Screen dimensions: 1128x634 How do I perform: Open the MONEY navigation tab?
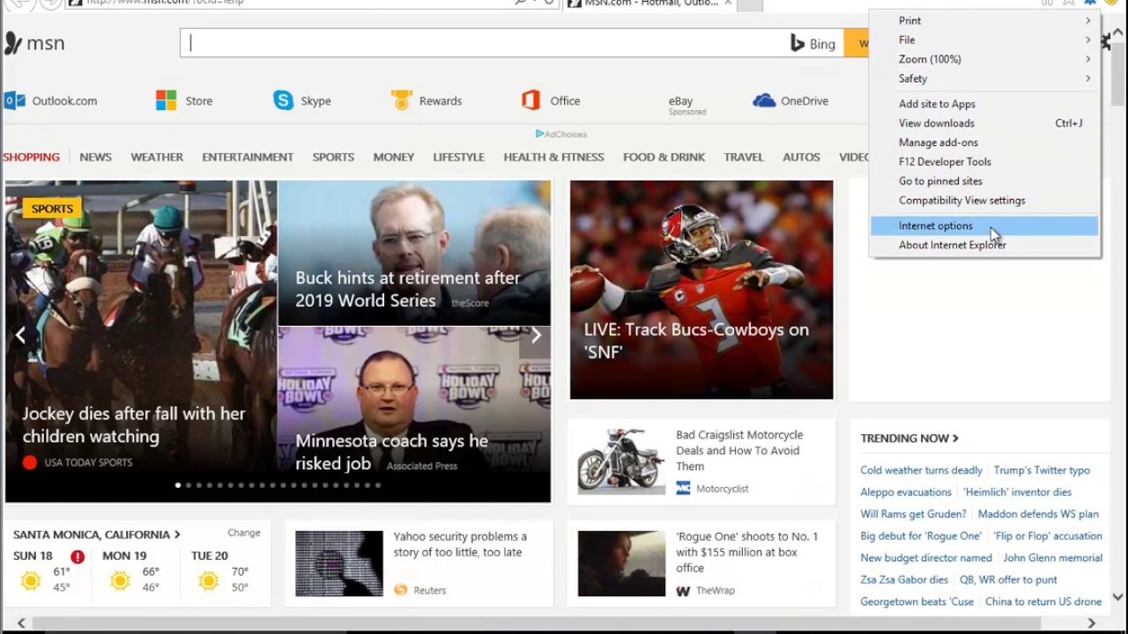click(394, 157)
